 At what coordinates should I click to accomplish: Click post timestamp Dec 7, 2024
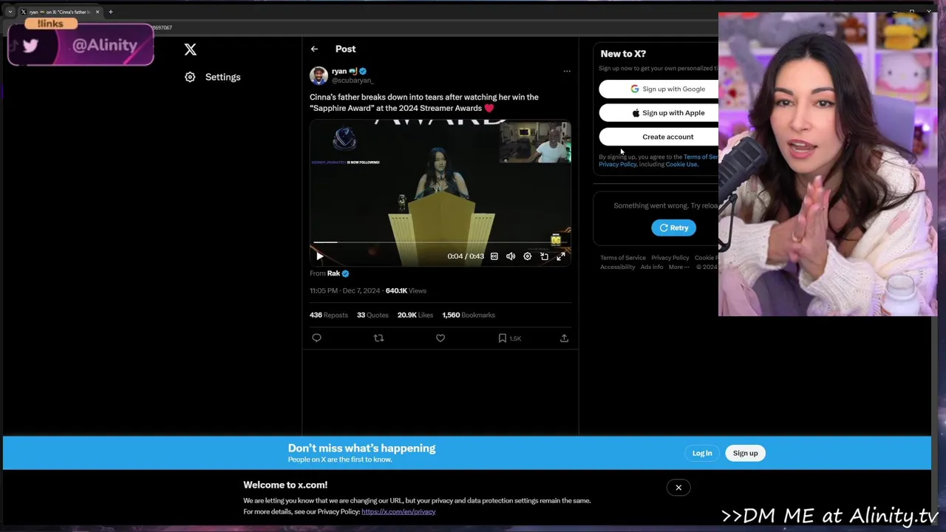(x=344, y=290)
